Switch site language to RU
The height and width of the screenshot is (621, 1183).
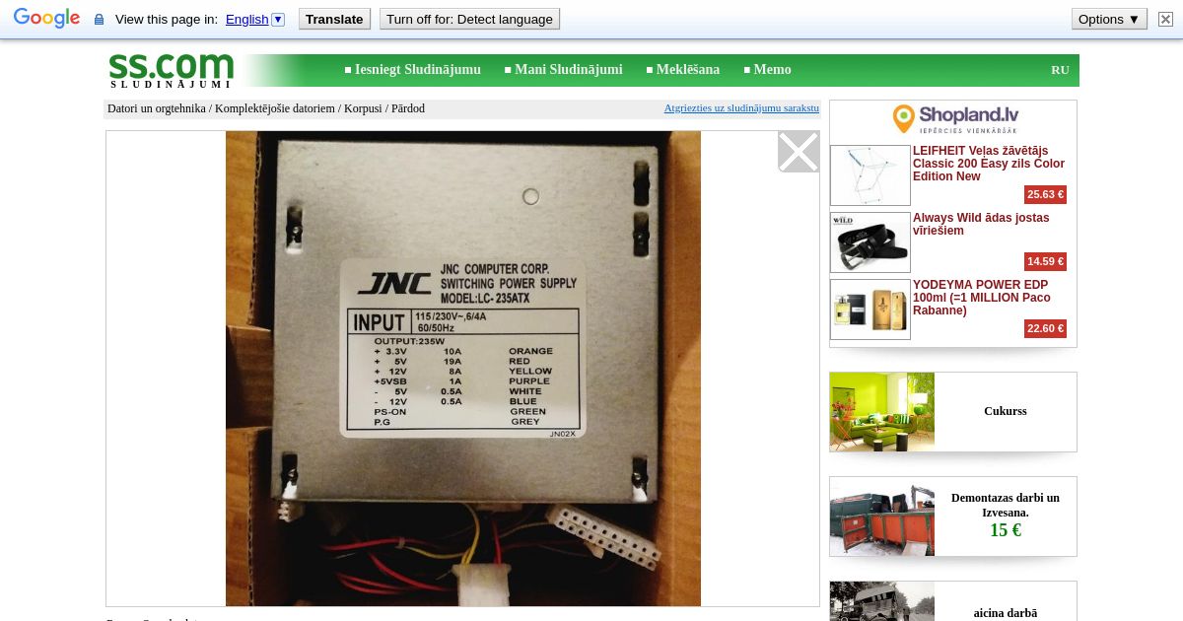1060,70
